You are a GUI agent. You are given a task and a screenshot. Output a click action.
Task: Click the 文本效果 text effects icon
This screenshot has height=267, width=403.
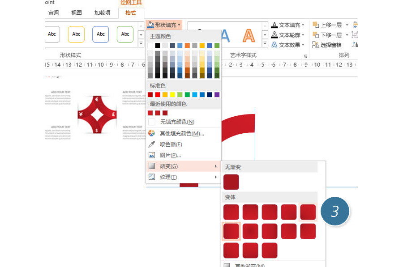click(274, 45)
